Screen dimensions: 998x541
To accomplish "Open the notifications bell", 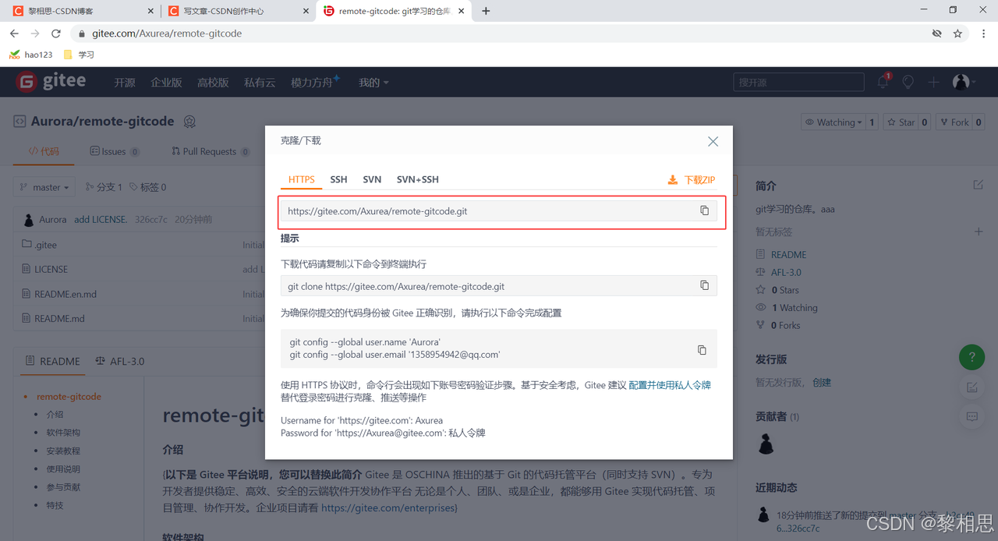I will click(883, 82).
